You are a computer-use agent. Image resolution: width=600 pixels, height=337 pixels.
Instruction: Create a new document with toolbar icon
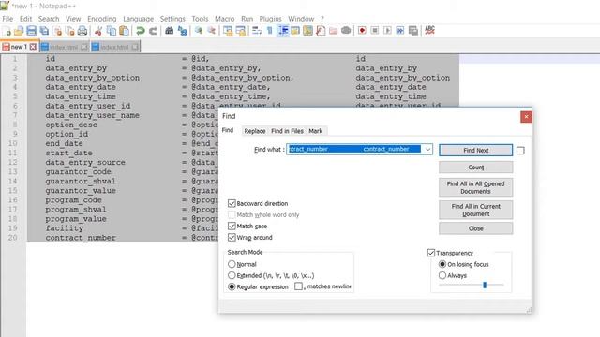point(7,31)
